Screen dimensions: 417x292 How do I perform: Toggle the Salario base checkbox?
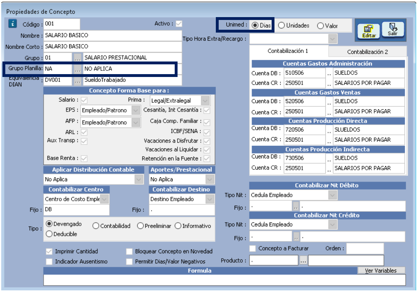coord(84,100)
